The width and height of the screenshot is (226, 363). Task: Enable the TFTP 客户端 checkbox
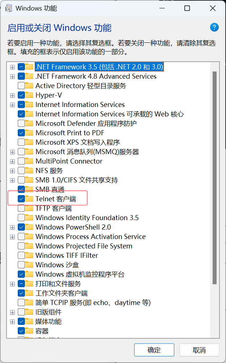pyautogui.click(x=21, y=209)
